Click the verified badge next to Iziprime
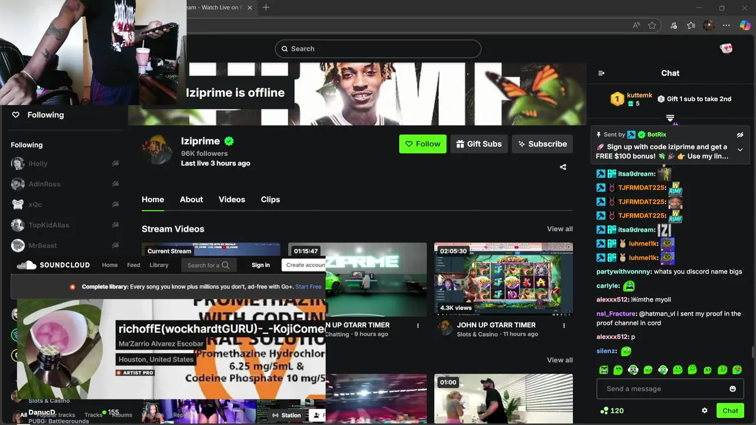The image size is (756, 425). [x=229, y=141]
